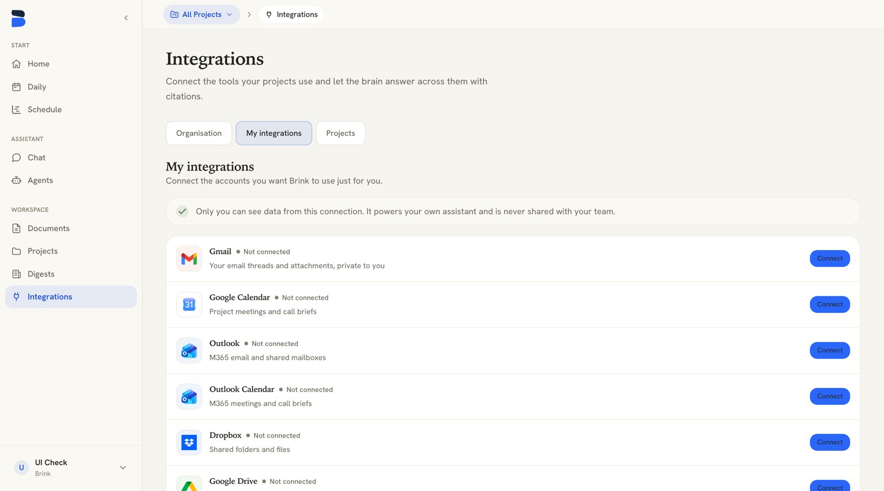Viewport: 884px width, 491px height.
Task: Click the Google Drive integration title
Action: (233, 481)
